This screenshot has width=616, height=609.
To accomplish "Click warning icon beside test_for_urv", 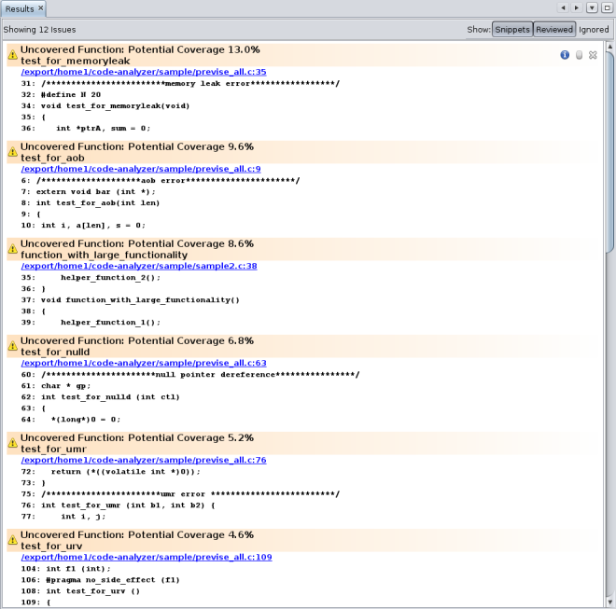I will coord(12,539).
